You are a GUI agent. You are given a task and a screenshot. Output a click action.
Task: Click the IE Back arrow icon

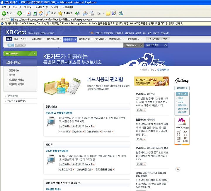tap(4, 13)
